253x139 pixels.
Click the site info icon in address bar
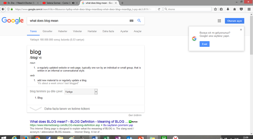[8, 9]
